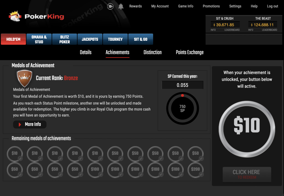Screen dimensions: 284x196
Task: Open the Rewards menu
Action: point(135,6)
